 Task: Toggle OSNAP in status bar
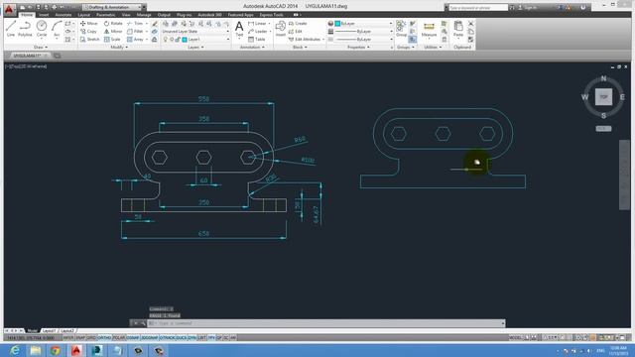(x=132, y=337)
